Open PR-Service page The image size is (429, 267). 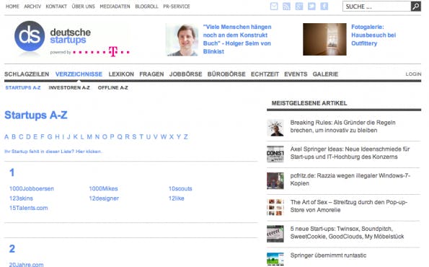tap(177, 6)
